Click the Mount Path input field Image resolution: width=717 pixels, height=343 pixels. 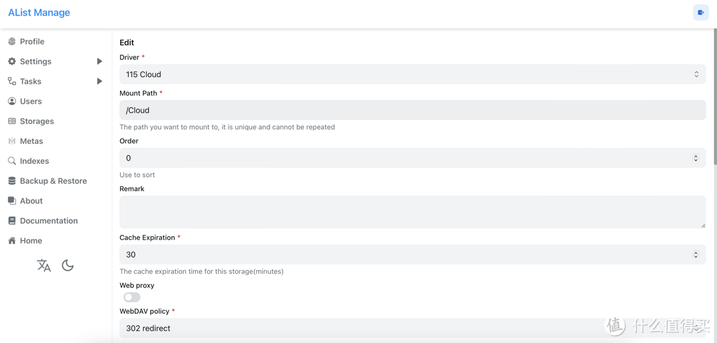412,110
